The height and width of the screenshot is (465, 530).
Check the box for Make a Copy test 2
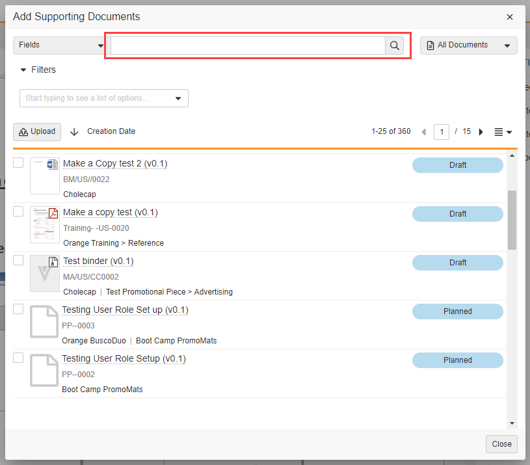coord(18,163)
